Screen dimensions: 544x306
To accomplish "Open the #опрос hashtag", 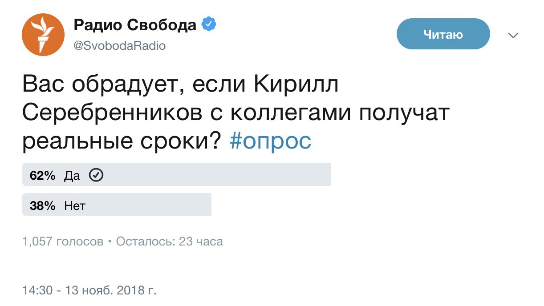I will (270, 141).
